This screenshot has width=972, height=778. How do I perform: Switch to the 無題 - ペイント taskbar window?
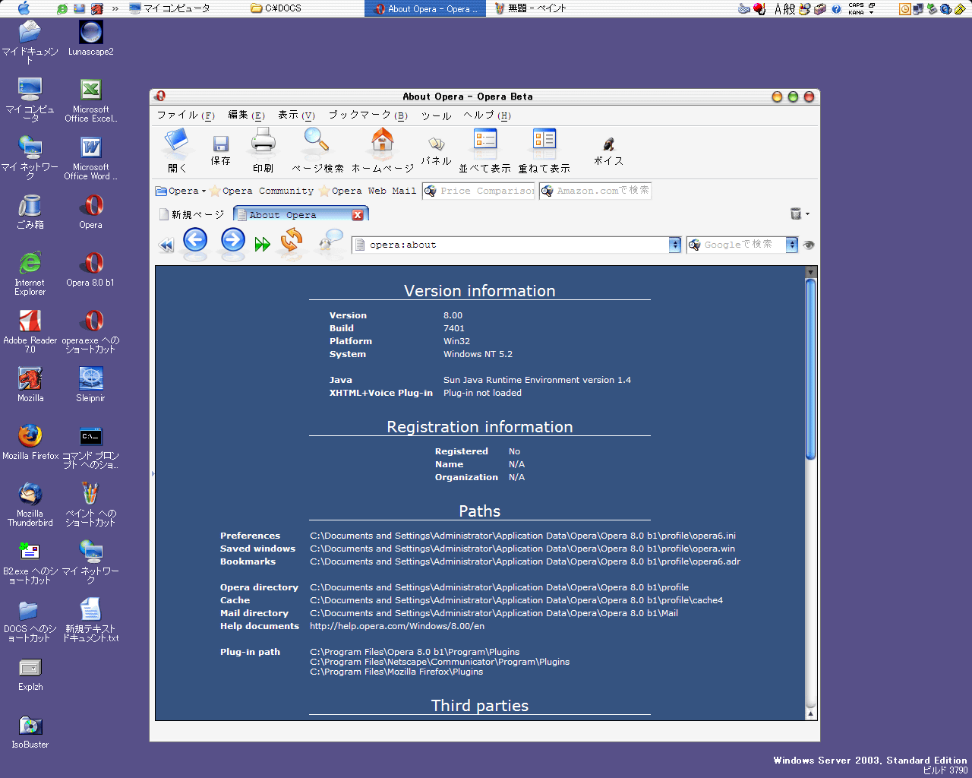tap(531, 8)
